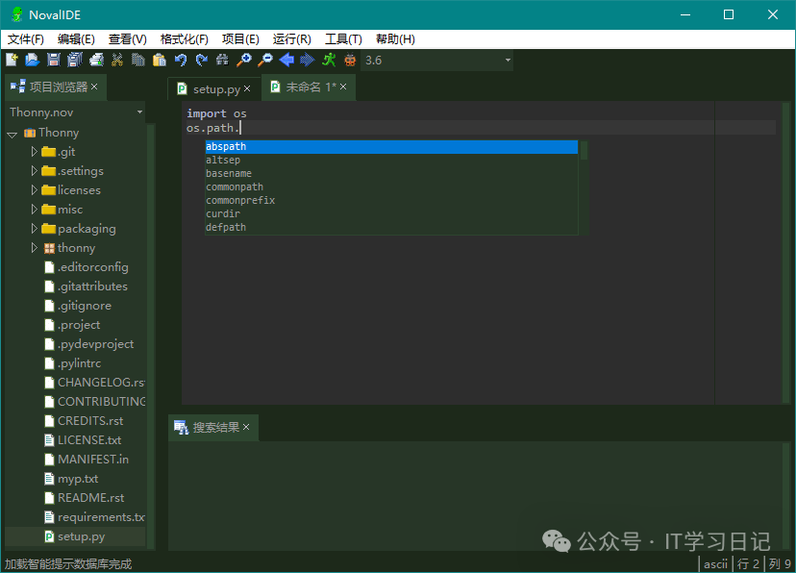Switch to the setup.py editor tab
Screen dimensions: 796x573
[x=215, y=88]
